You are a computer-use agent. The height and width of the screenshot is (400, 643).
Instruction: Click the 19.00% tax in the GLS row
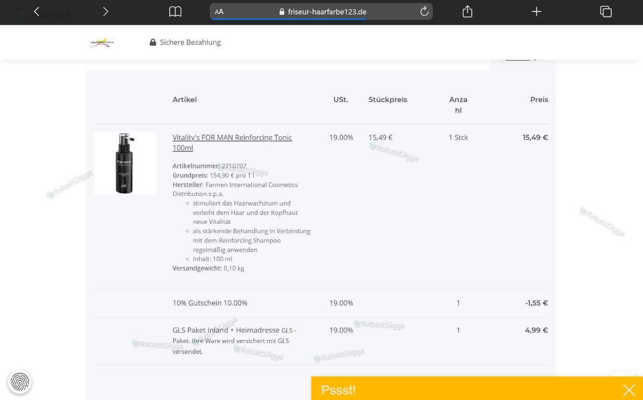(341, 330)
